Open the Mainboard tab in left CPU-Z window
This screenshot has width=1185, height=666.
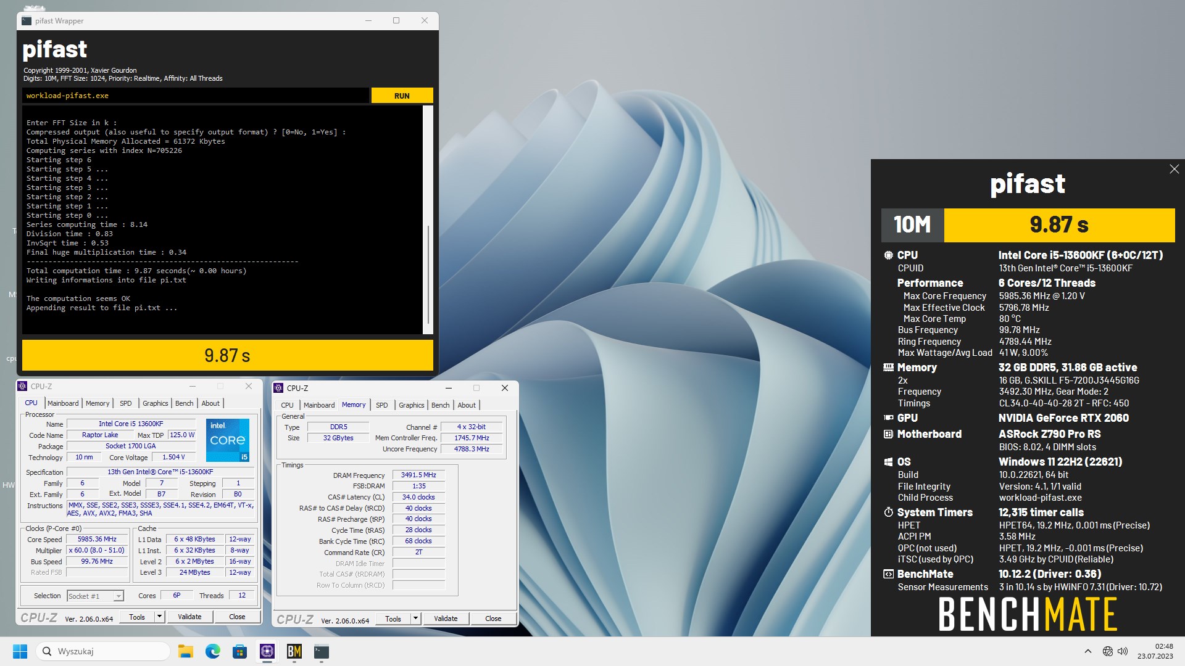63,403
